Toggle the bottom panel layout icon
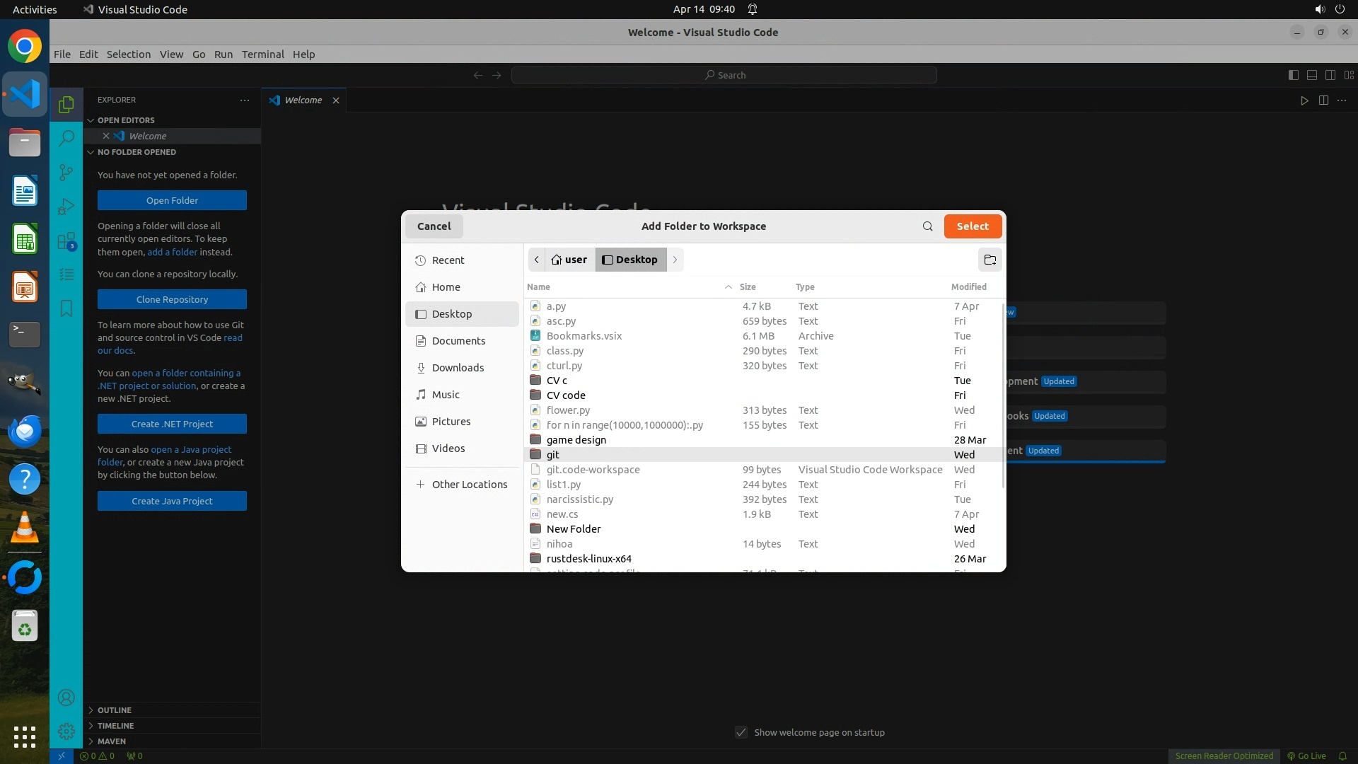 [1311, 75]
